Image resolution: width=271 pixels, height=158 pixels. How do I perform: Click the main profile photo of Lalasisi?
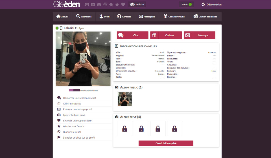pyautogui.click(x=83, y=59)
